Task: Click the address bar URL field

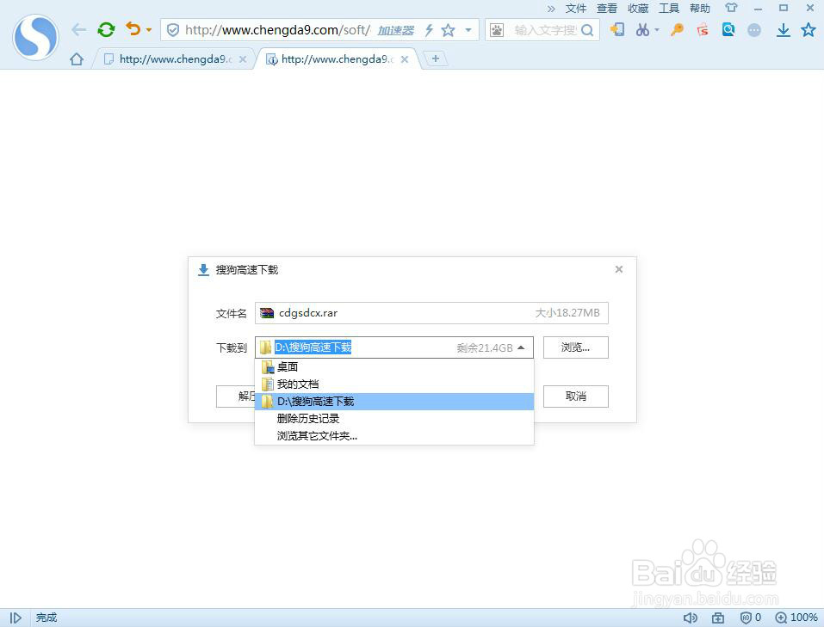Action: click(x=277, y=30)
